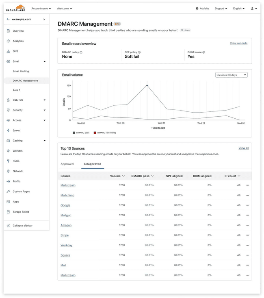Open the Previous 30 days dropdown

[x=231, y=75]
